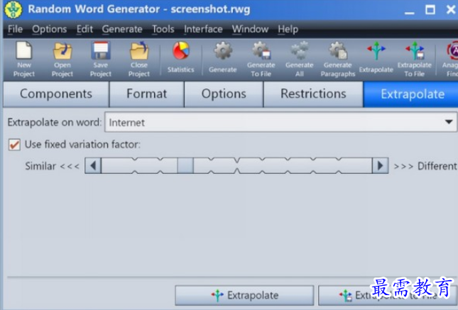The image size is (458, 310).
Task: Click the variation slider's right arrow
Action: (x=381, y=166)
